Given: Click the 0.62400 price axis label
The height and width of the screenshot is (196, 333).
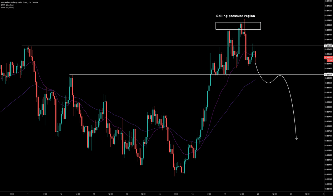Looking at the screenshot, I should click(x=329, y=165).
